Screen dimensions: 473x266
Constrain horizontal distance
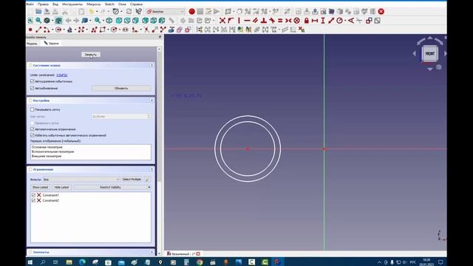[315, 21]
